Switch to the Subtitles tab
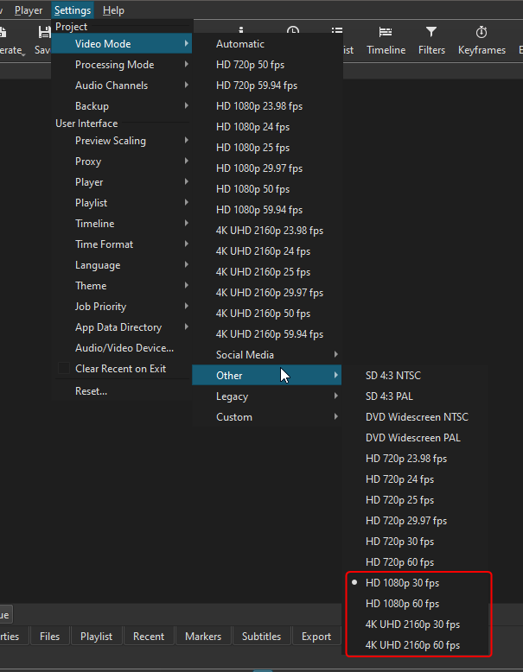523x672 pixels. coord(261,637)
